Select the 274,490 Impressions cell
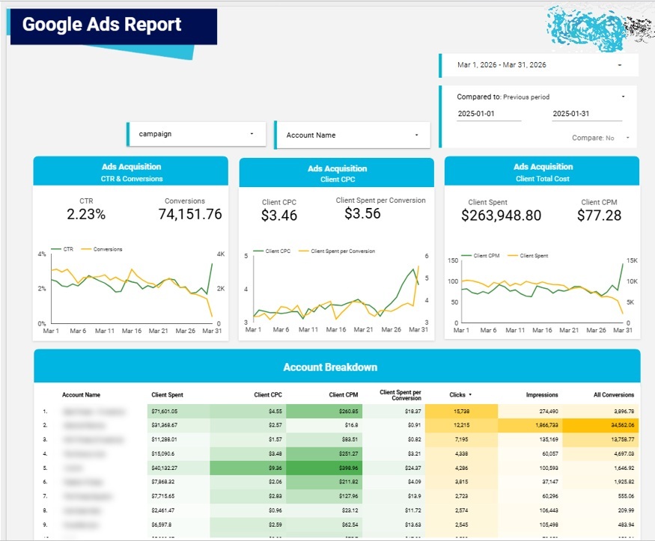The height and width of the screenshot is (541, 655). tap(530, 412)
